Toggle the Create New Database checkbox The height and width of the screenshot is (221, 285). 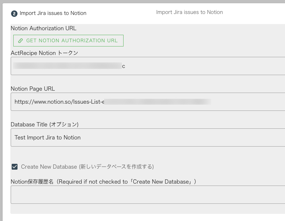click(15, 167)
